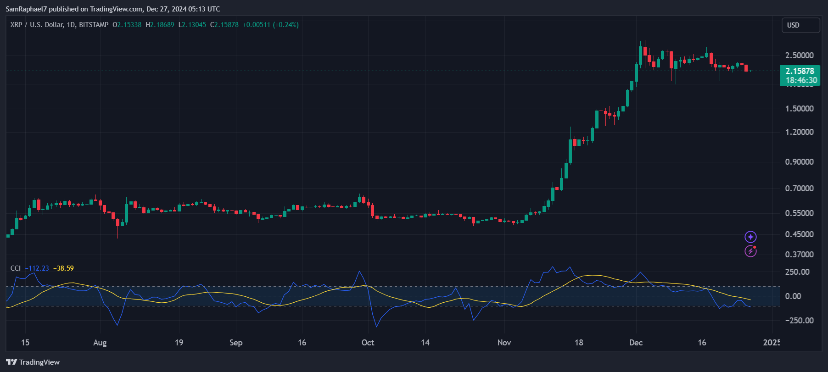This screenshot has height=372, width=828.
Task: Click the 0.70000 price axis label
Action: pos(800,189)
